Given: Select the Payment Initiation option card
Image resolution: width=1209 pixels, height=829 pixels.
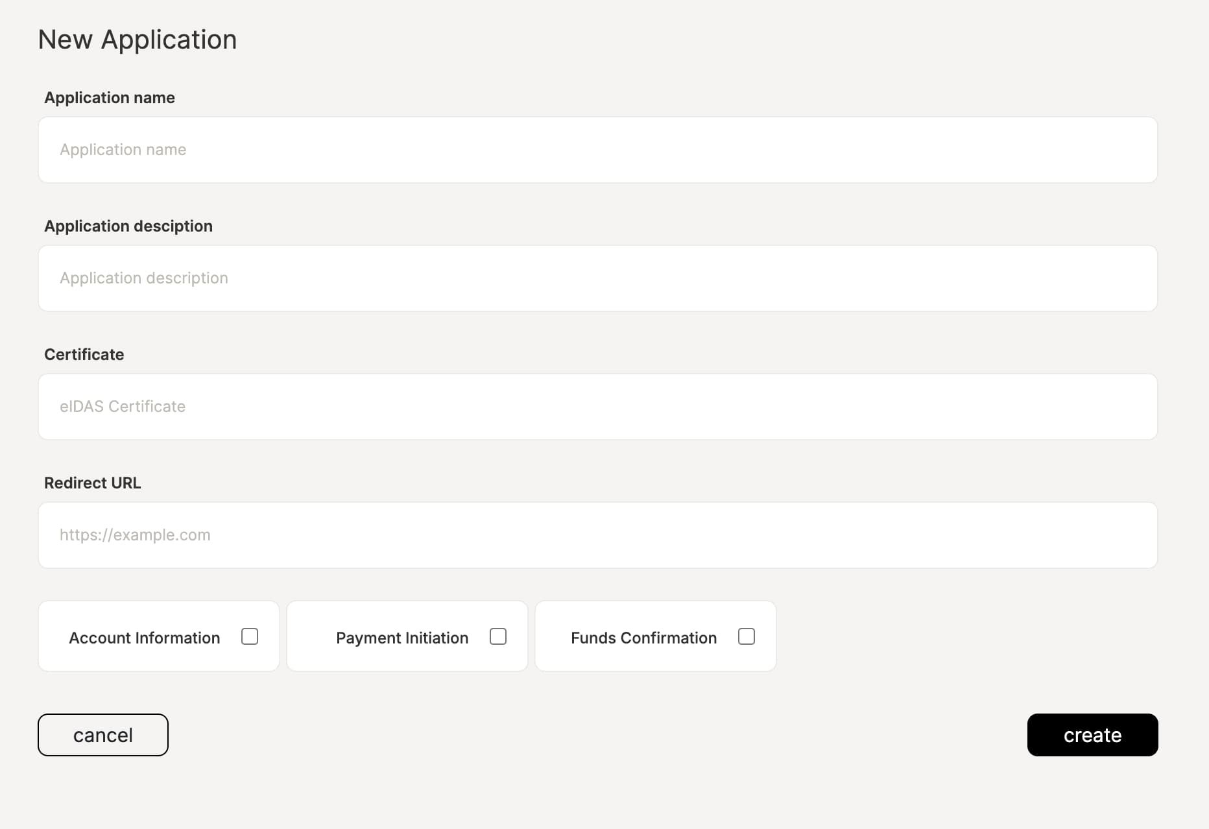Looking at the screenshot, I should (x=407, y=636).
